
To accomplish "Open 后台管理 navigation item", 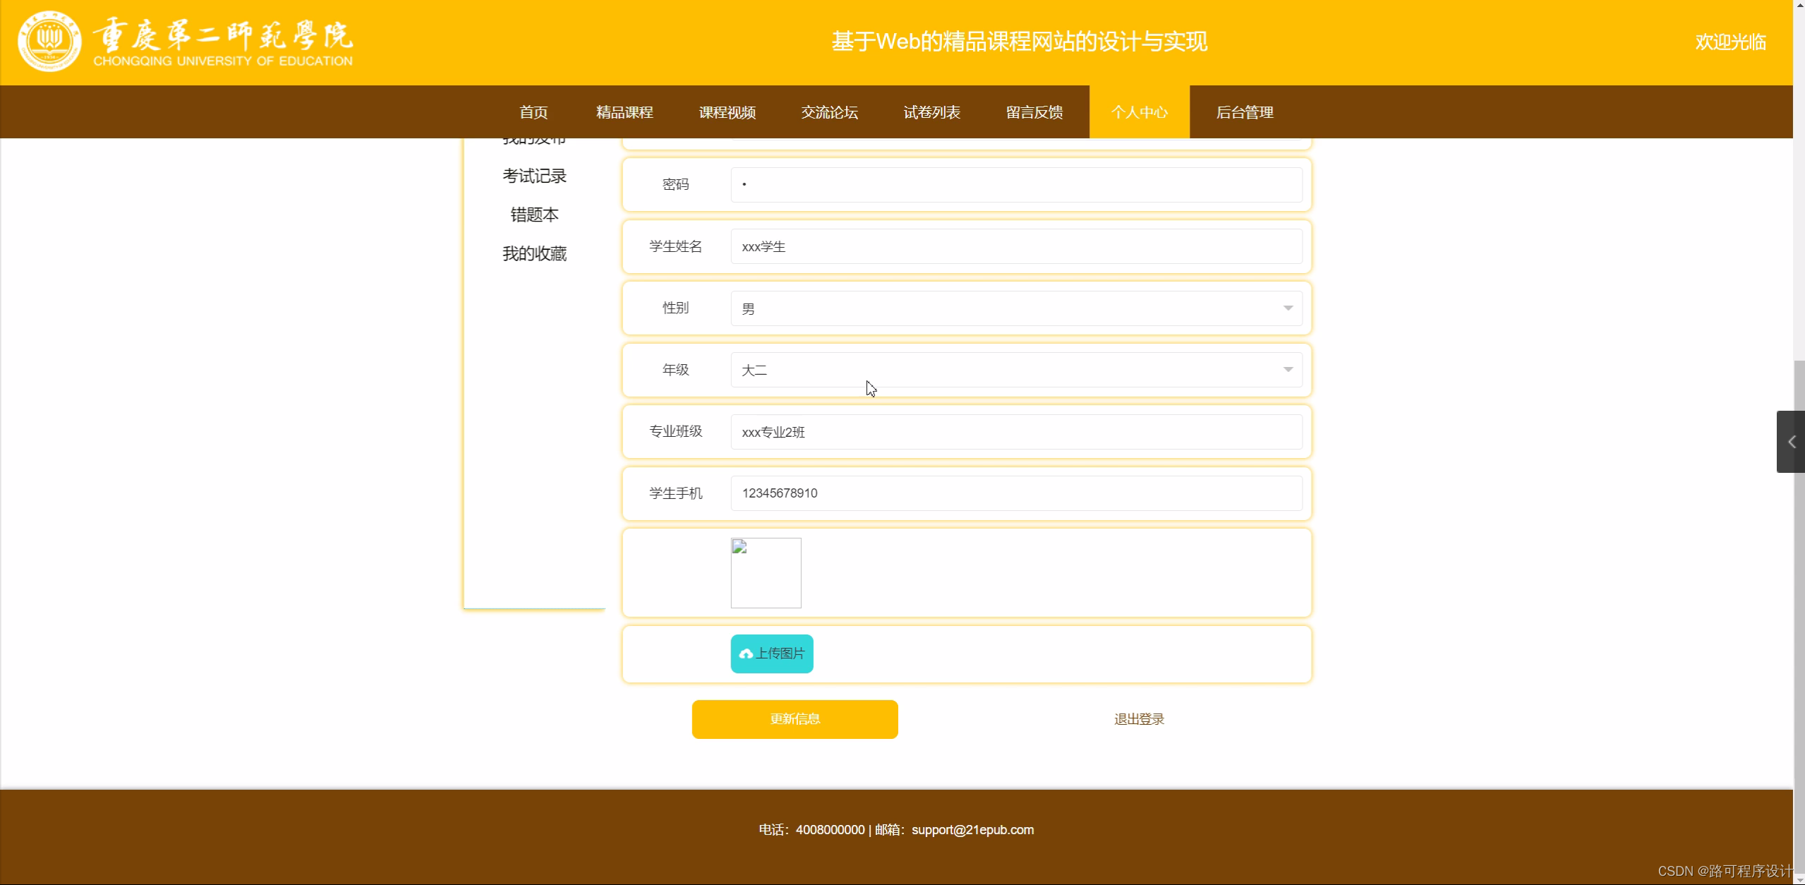I will pos(1244,112).
